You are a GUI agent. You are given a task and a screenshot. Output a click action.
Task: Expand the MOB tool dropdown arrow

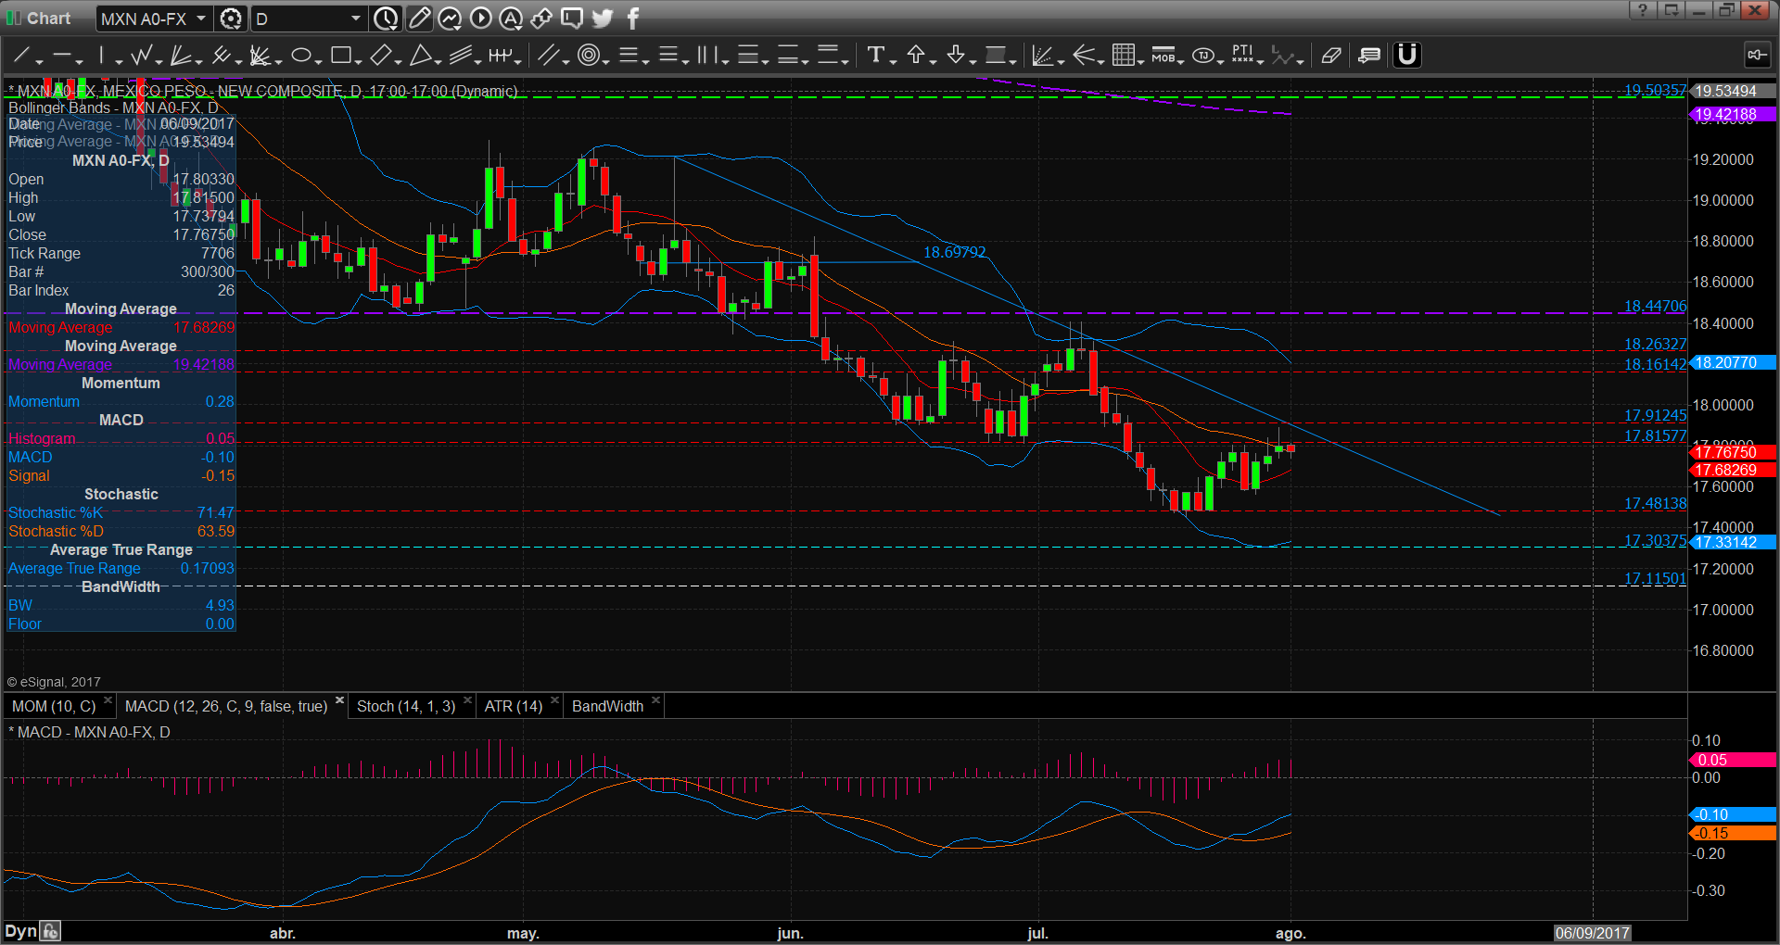click(x=1181, y=61)
